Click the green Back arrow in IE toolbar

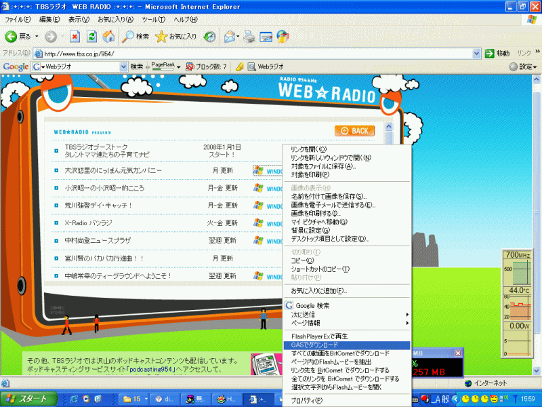click(11, 37)
